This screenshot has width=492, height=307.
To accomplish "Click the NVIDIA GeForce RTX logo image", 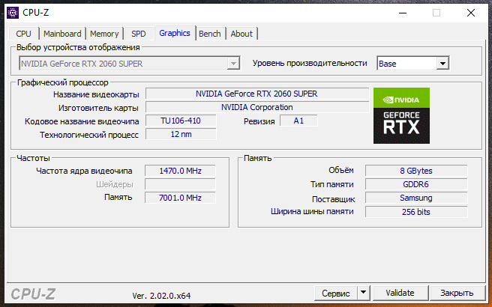I will pyautogui.click(x=401, y=115).
